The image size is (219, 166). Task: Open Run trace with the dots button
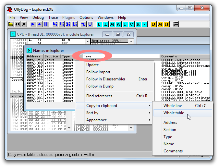145,24
